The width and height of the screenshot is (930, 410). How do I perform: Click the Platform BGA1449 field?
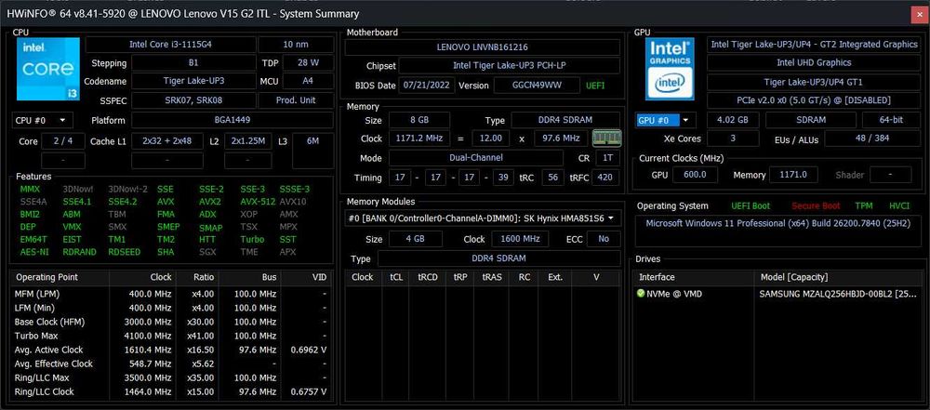coord(232,121)
